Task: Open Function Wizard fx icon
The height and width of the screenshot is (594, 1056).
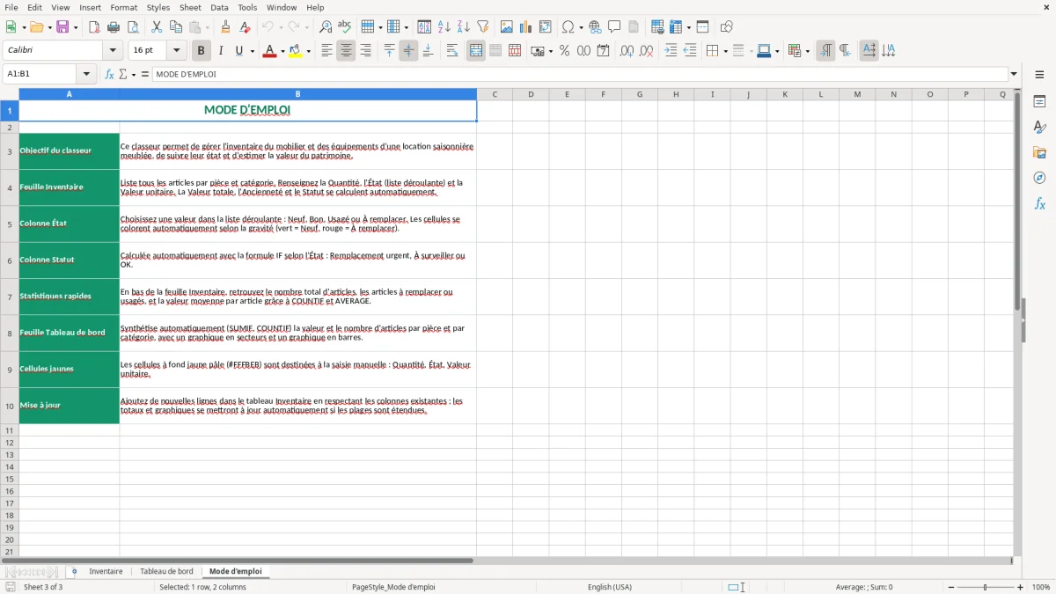Action: [x=110, y=74]
